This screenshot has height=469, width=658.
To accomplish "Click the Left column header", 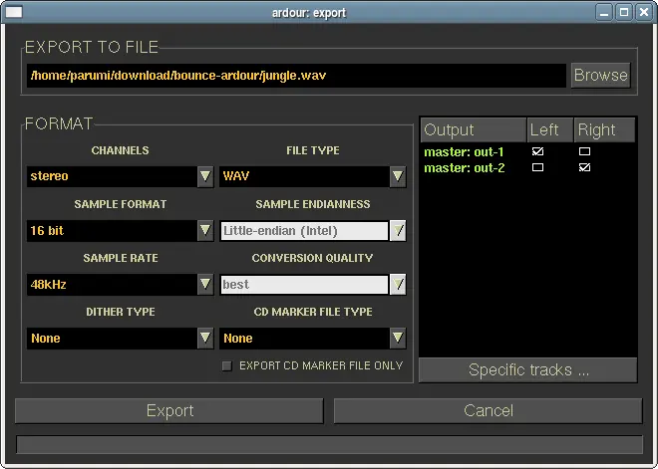I will coord(550,129).
